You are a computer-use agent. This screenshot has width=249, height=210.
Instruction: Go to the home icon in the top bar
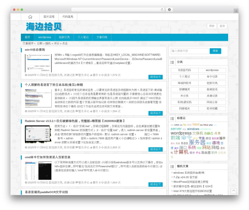click(x=30, y=17)
